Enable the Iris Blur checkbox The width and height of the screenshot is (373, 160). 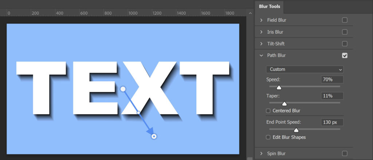click(345, 32)
